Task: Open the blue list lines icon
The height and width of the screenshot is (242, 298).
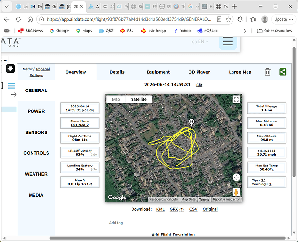Action: (x=11, y=86)
